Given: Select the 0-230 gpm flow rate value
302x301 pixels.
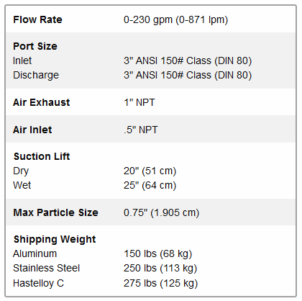Looking at the screenshot, I should tap(175, 20).
